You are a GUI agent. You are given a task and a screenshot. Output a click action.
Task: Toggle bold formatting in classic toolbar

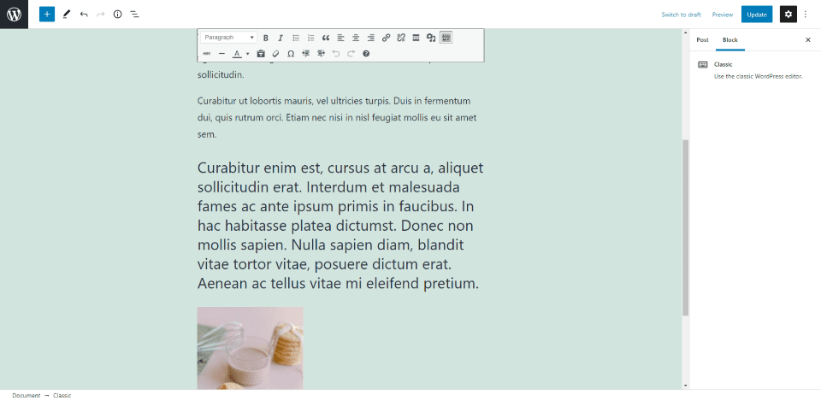pos(266,38)
